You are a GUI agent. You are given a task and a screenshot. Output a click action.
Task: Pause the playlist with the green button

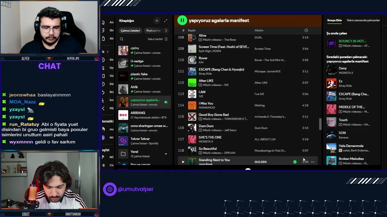[182, 20]
